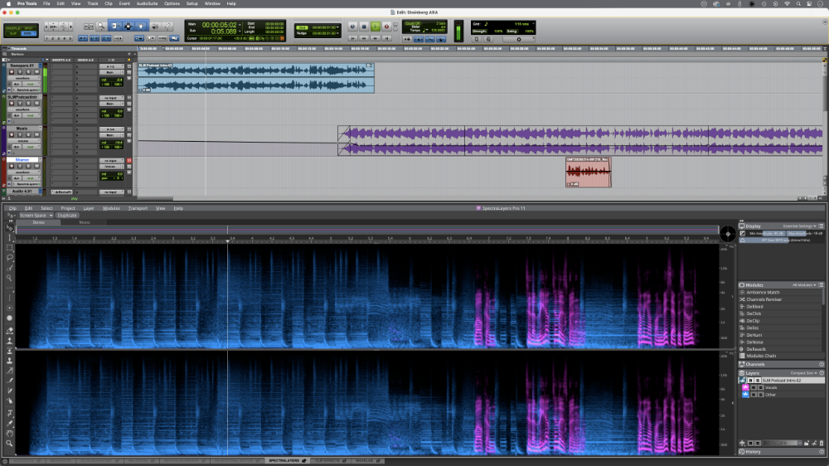Select the hand pan tool in SpectraLayers

pyautogui.click(x=9, y=434)
